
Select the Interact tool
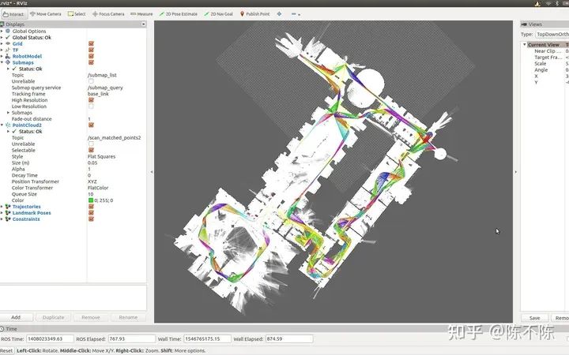coord(13,14)
